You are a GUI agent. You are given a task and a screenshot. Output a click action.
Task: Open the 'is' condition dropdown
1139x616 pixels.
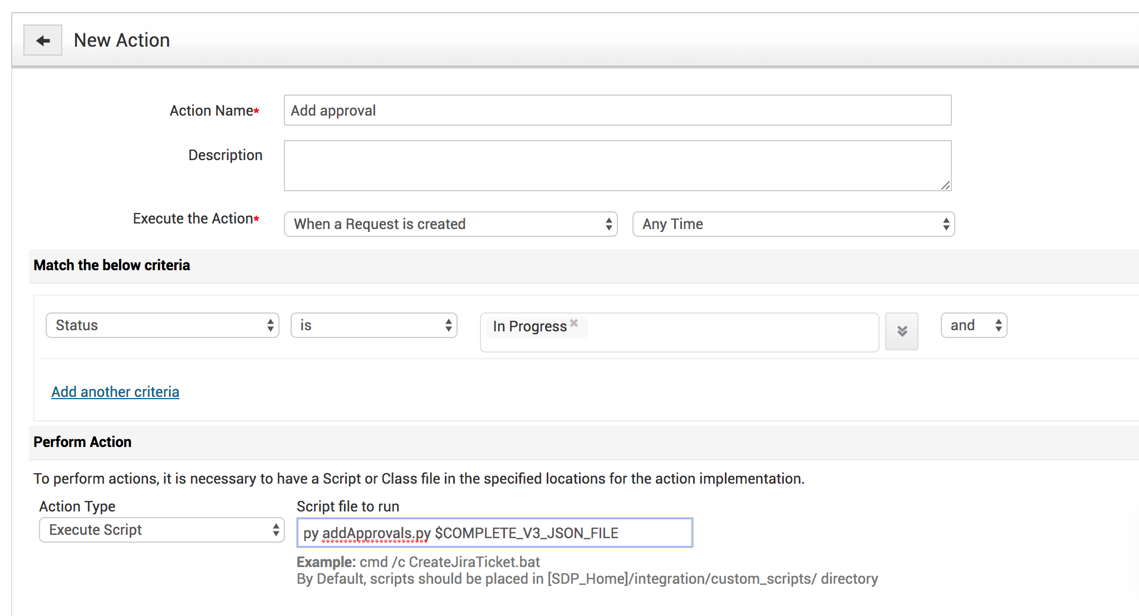tap(374, 325)
